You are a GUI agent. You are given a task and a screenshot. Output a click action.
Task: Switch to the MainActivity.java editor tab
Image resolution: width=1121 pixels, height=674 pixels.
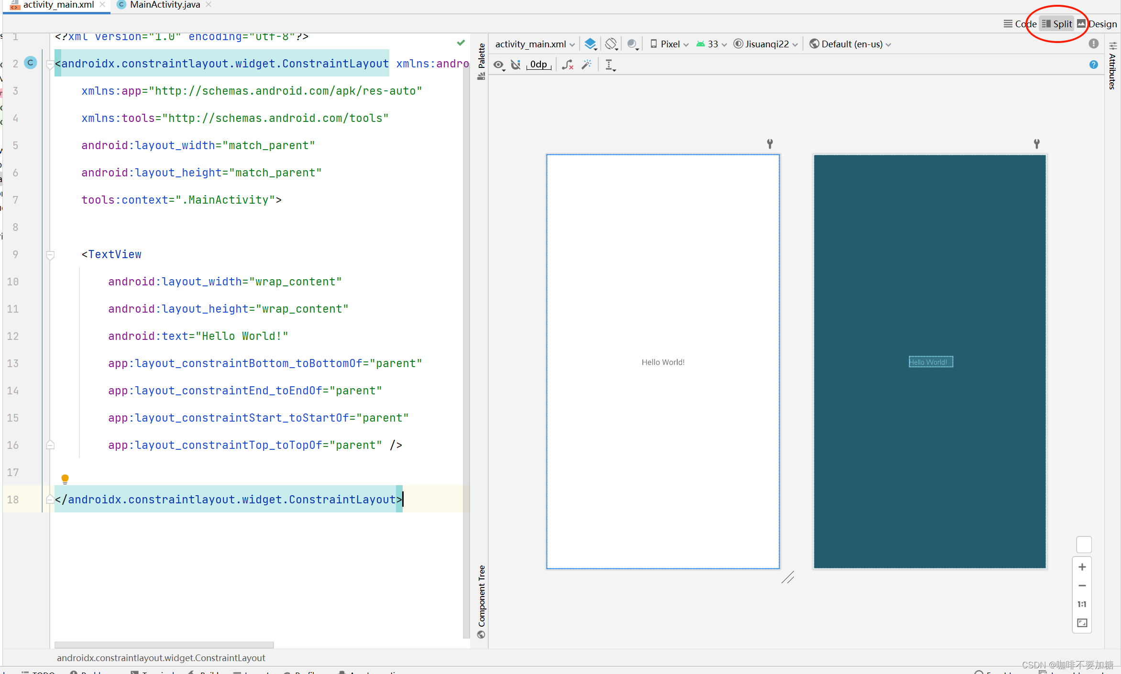(x=165, y=5)
